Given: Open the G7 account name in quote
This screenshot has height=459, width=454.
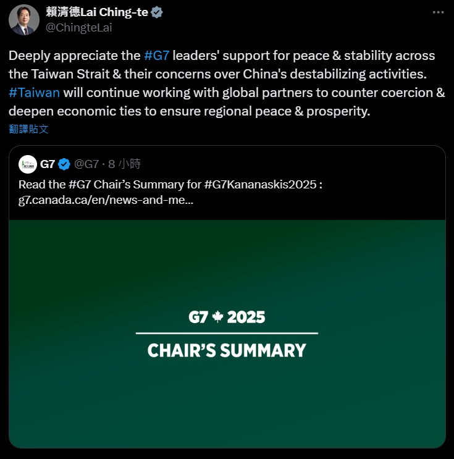Looking at the screenshot, I should 48,164.
